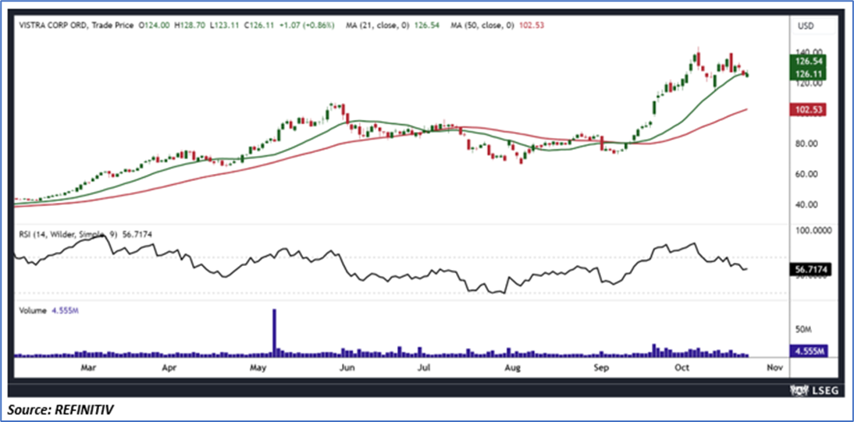Image resolution: width=854 pixels, height=422 pixels.
Task: Click the 50M volume axis label
Action: coord(804,330)
